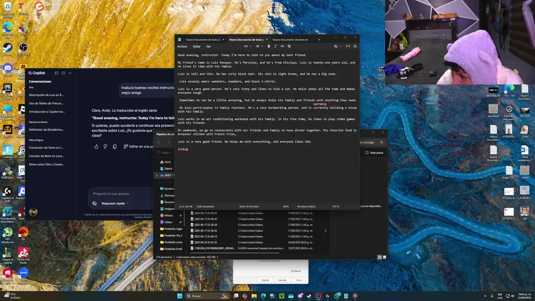This screenshot has width=535, height=301.
Task: Open Discord from taskbar
Action: [300, 296]
